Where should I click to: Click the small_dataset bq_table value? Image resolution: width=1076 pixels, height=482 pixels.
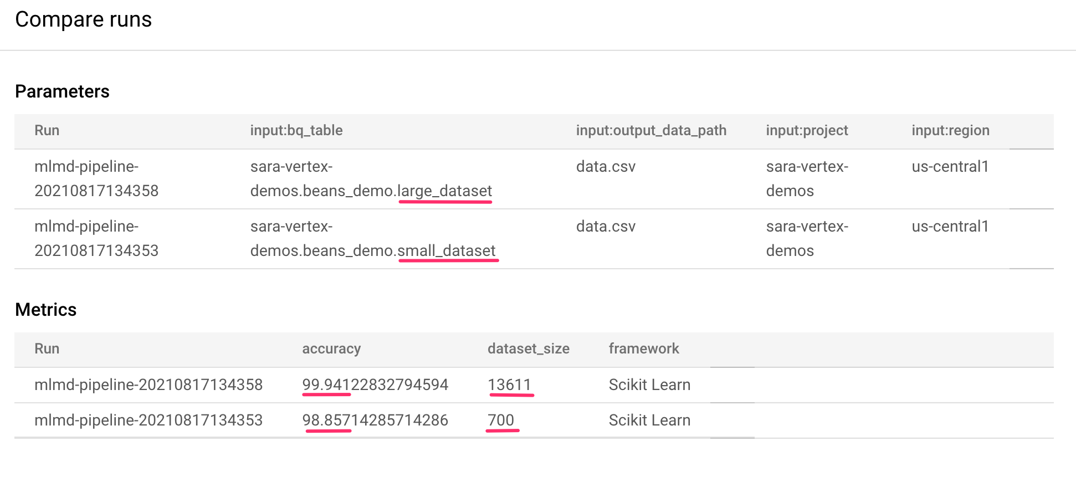(x=372, y=238)
